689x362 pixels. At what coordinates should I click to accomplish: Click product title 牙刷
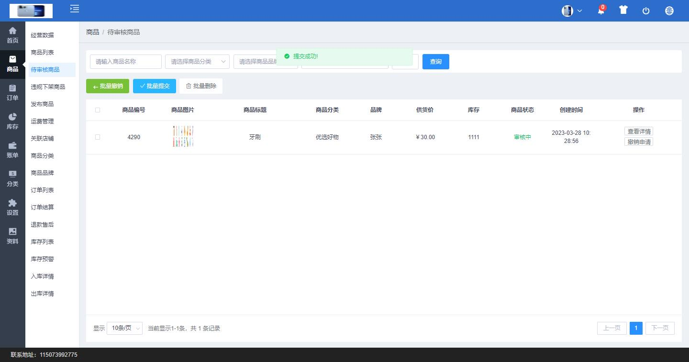(255, 137)
